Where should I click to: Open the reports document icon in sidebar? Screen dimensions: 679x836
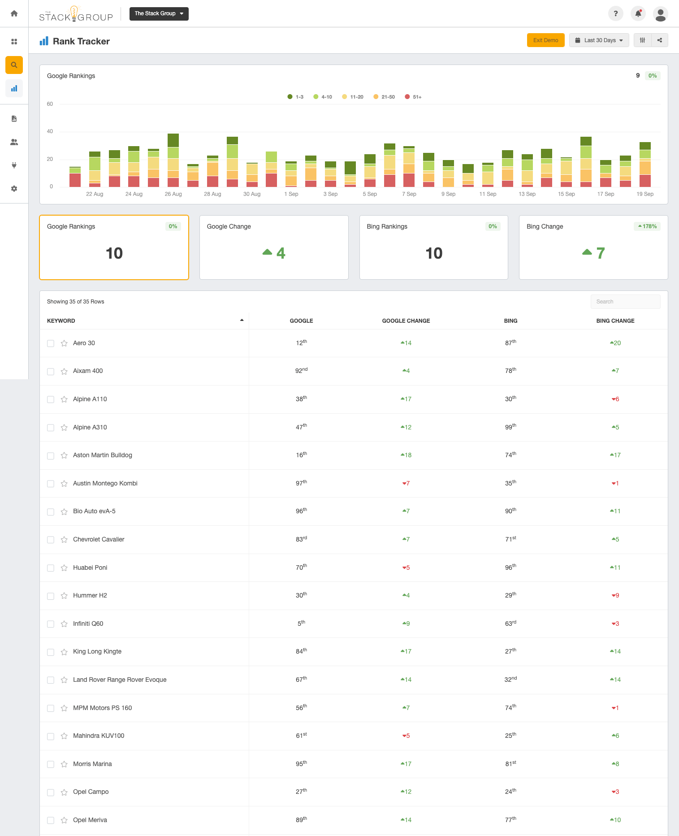tap(14, 119)
